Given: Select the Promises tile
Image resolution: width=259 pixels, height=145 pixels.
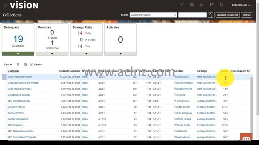Looking at the screenshot, I should [52, 39].
